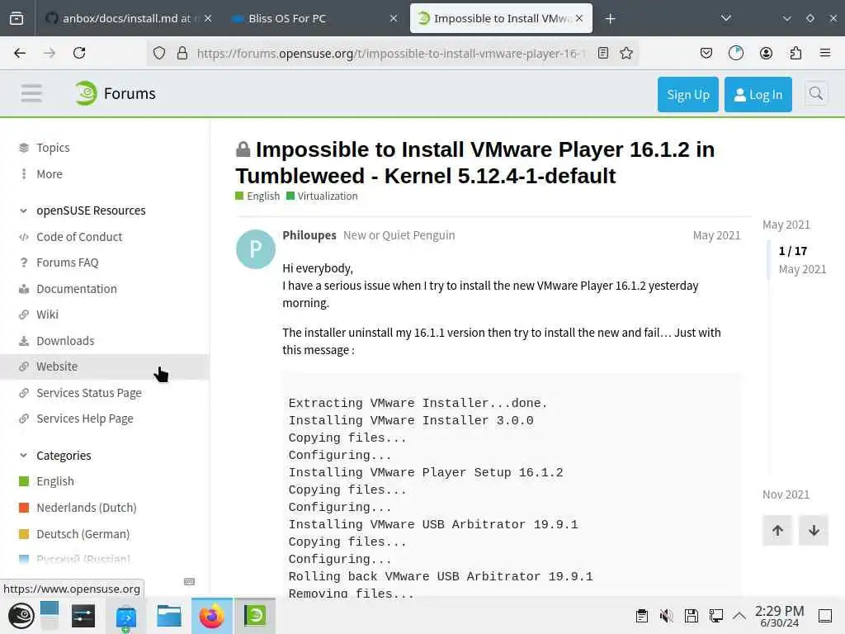845x634 pixels.
Task: Expand hidden system tray icons
Action: (x=739, y=616)
